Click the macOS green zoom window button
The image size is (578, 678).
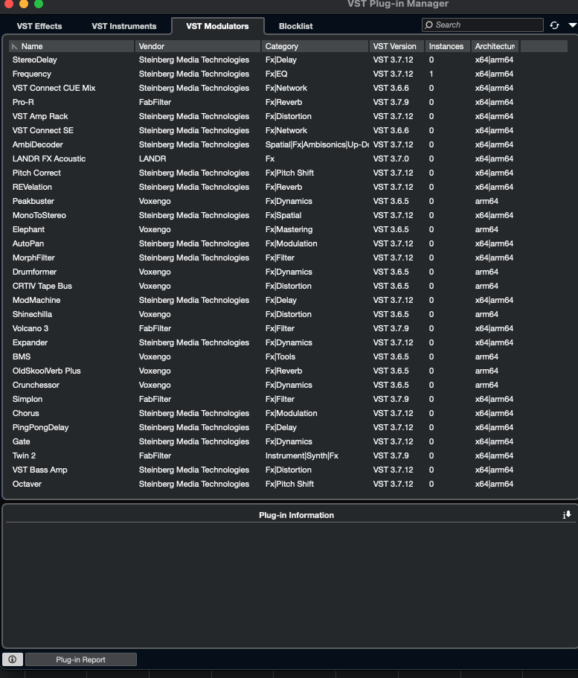(39, 4)
